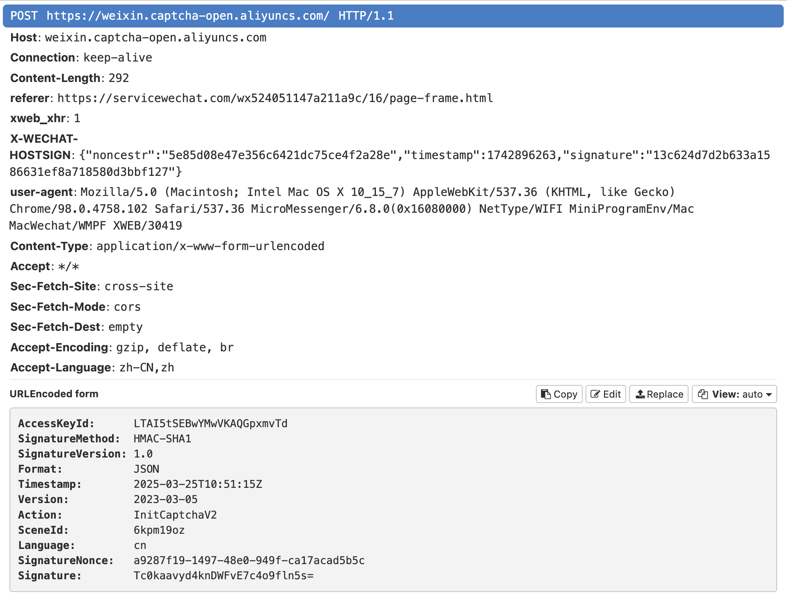Image resolution: width=787 pixels, height=601 pixels.
Task: Click the Content-Type value application/x-www-form-urlencoded
Action: coord(210,246)
